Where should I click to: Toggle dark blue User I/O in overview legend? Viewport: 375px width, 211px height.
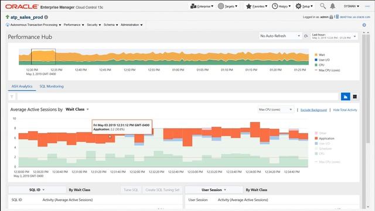(x=322, y=60)
